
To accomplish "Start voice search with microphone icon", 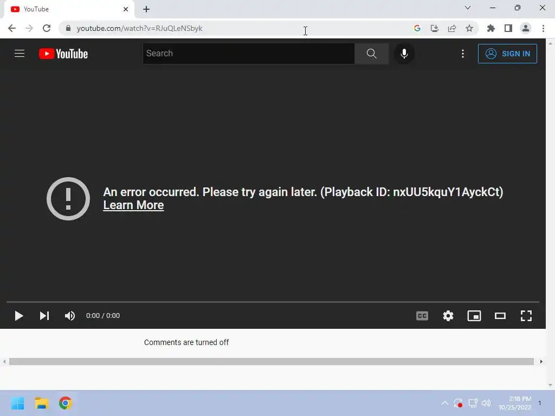I will (404, 54).
